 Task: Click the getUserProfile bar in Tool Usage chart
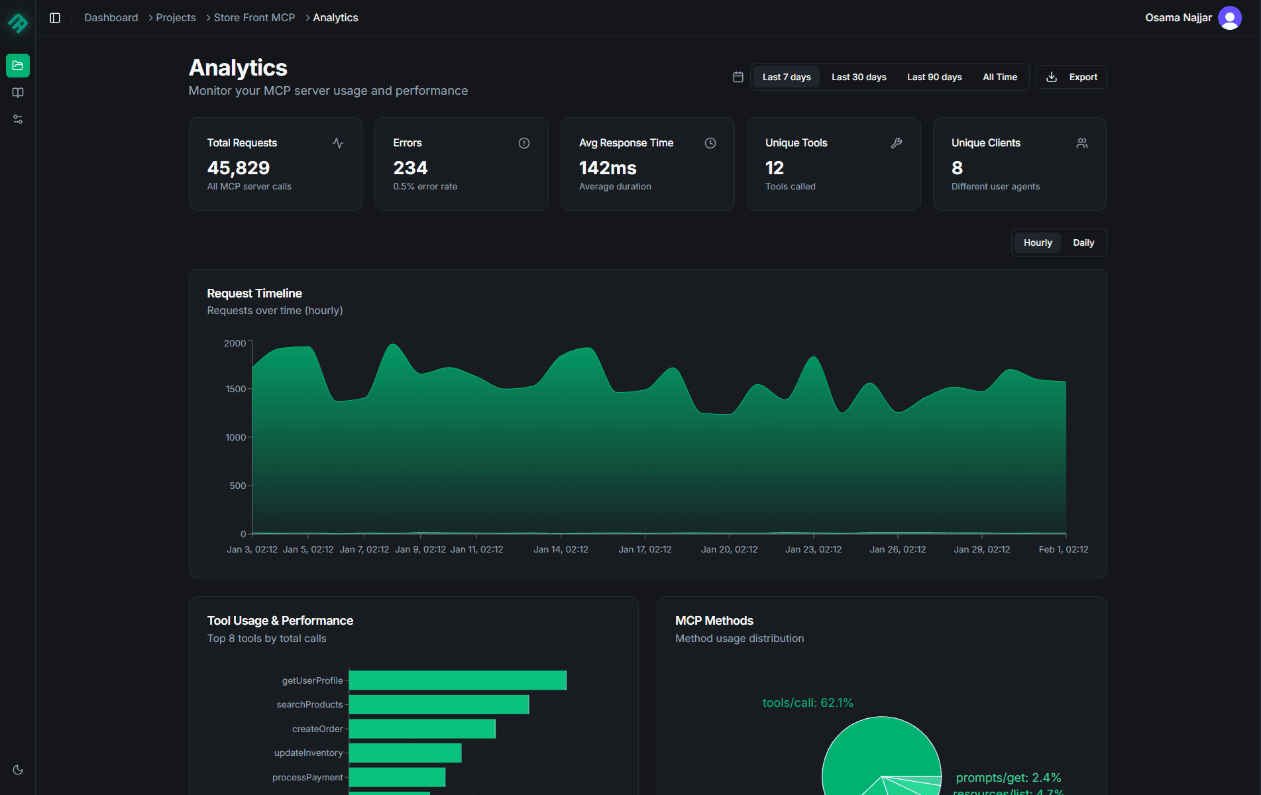click(x=457, y=680)
